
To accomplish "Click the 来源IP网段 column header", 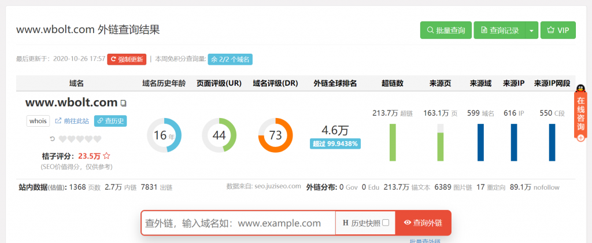I will point(552,83).
